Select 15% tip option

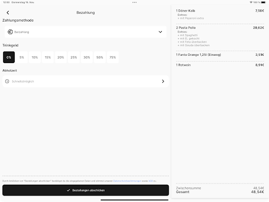click(48, 57)
